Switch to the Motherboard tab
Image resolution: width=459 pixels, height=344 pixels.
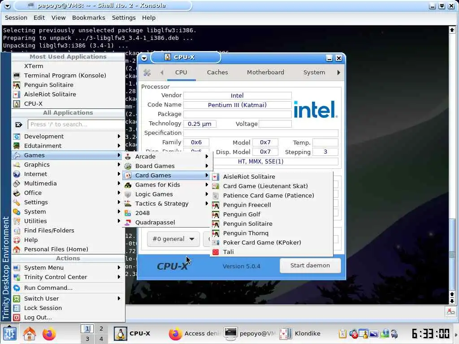[x=265, y=73]
